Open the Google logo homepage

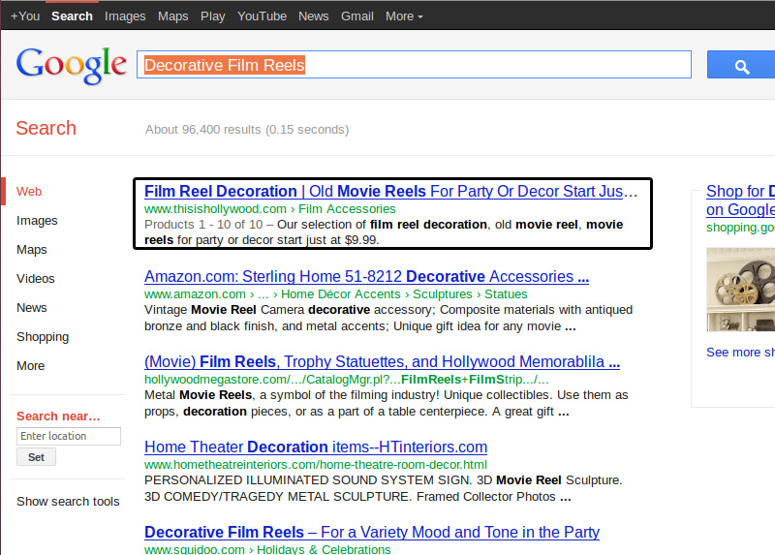tap(72, 65)
